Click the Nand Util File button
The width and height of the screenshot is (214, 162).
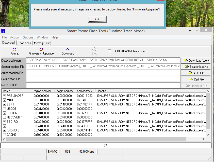(196, 86)
